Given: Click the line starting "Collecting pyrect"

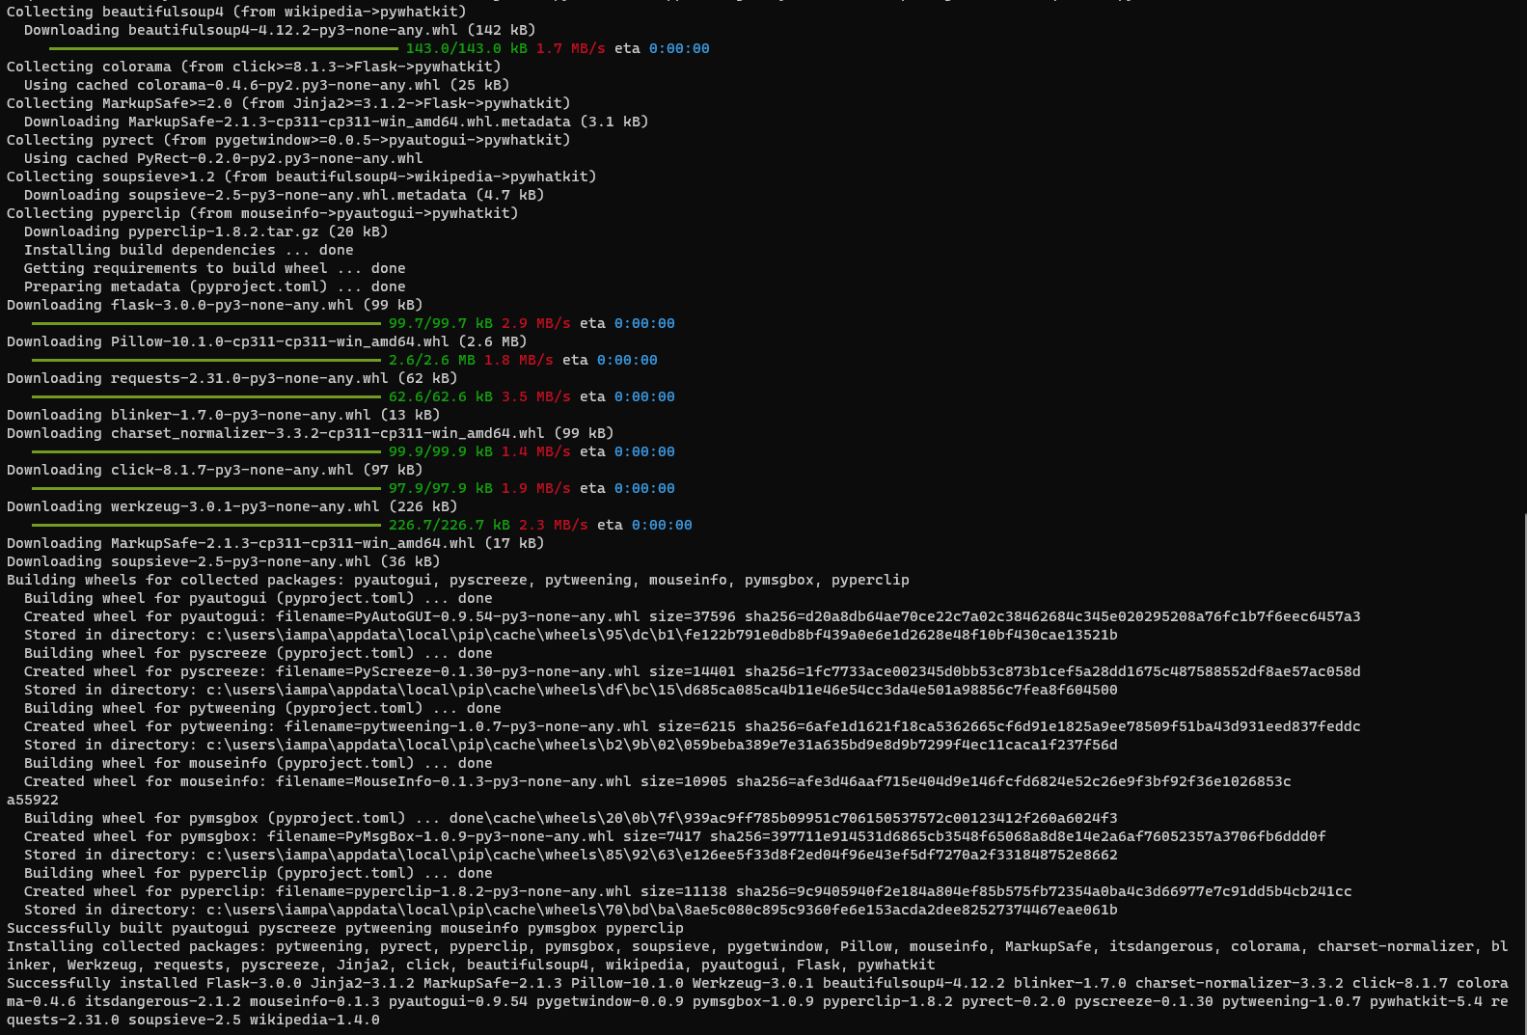Looking at the screenshot, I should point(288,140).
